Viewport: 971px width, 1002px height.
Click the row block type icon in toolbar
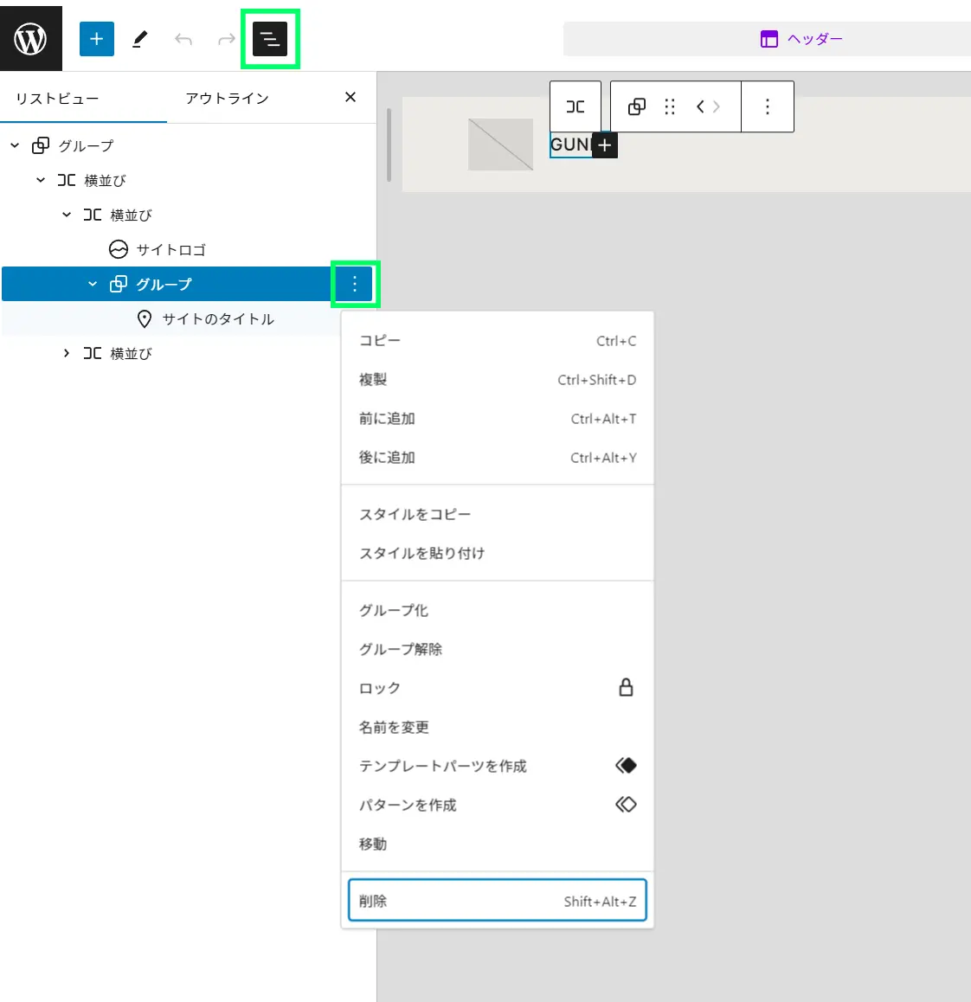[576, 106]
